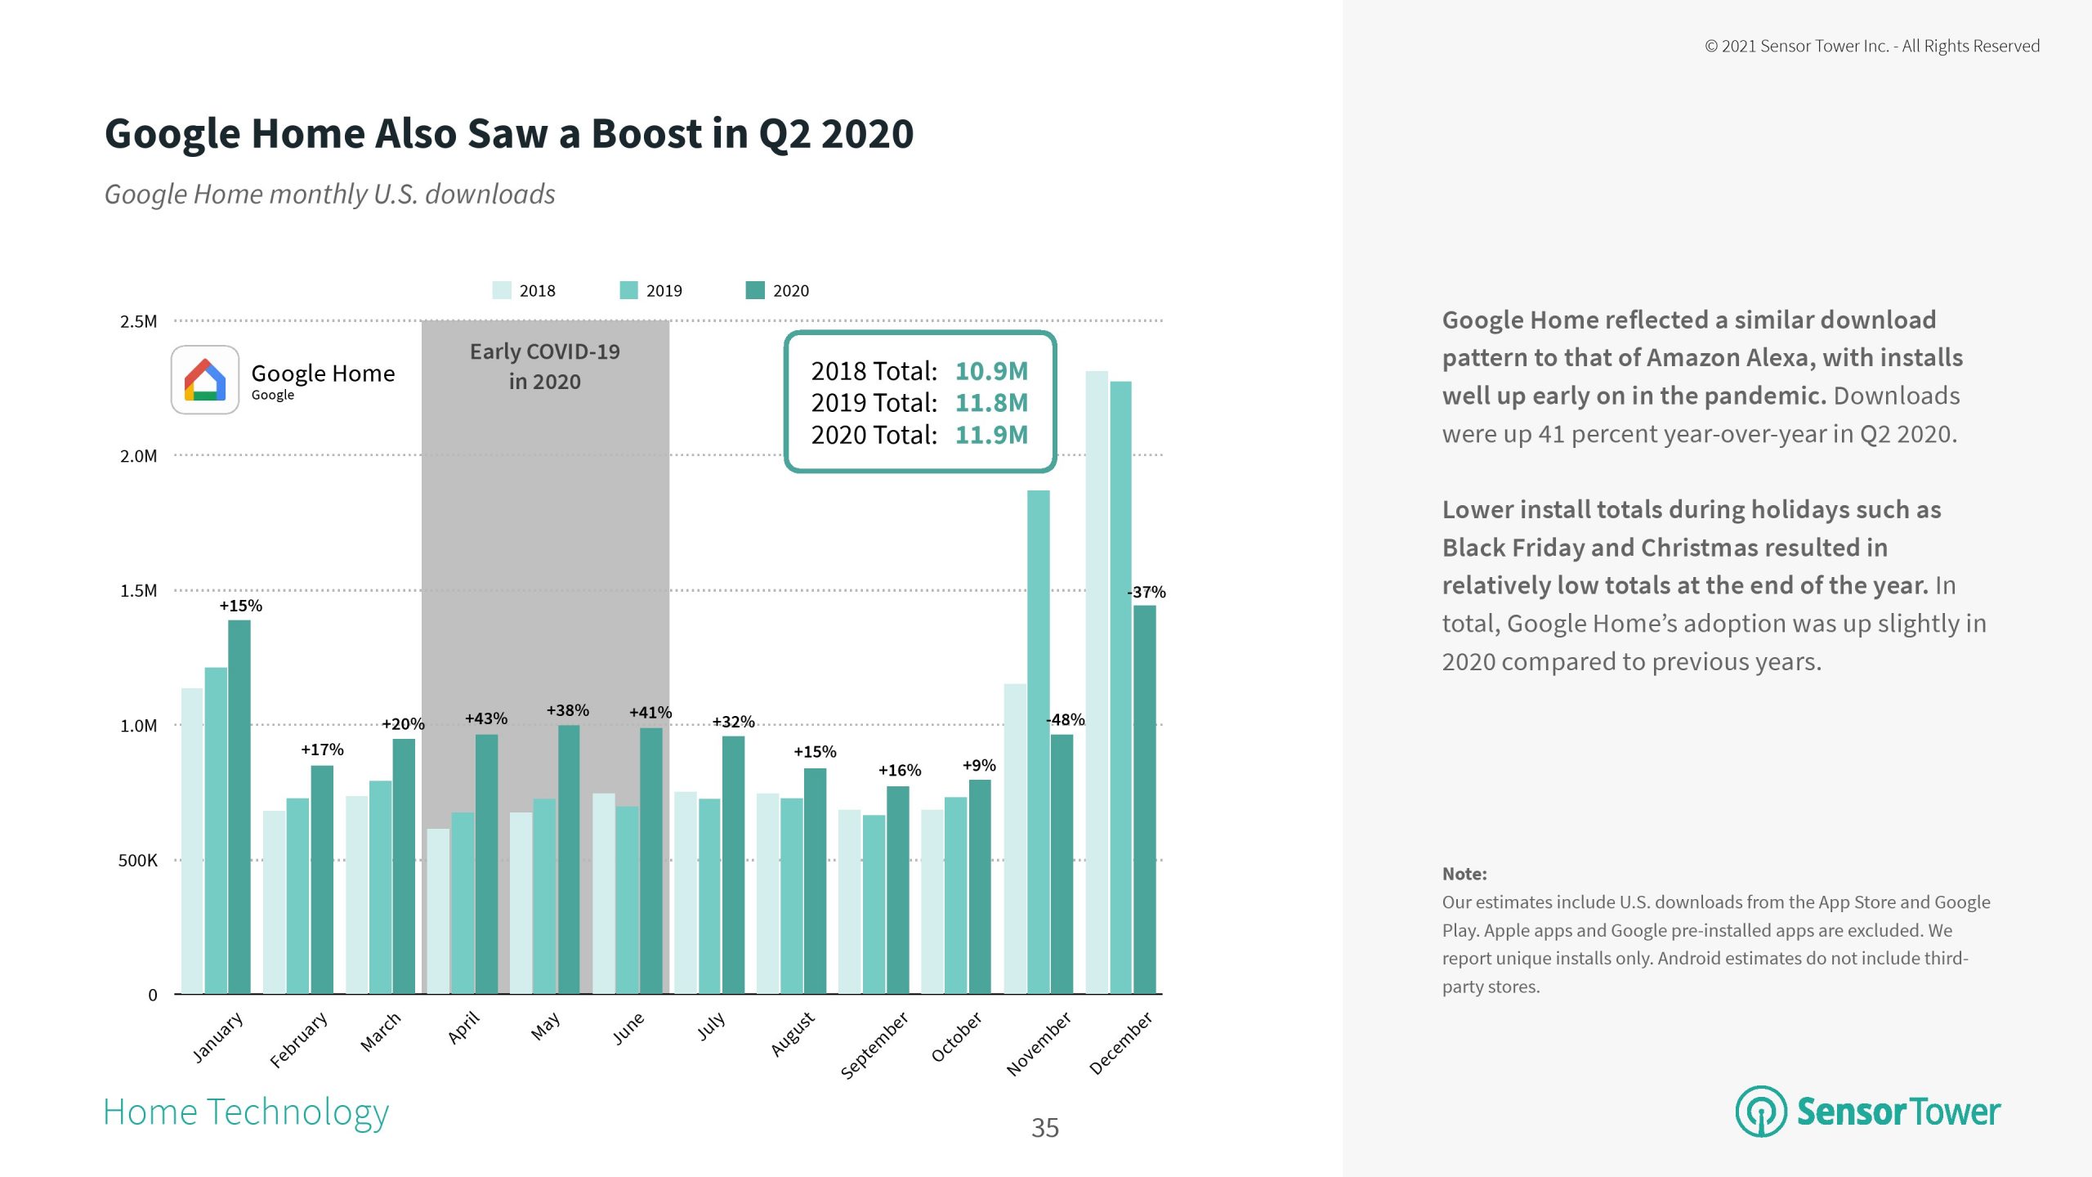Click the -37% December label
Screen dimensions: 2092x1177
coord(1147,592)
